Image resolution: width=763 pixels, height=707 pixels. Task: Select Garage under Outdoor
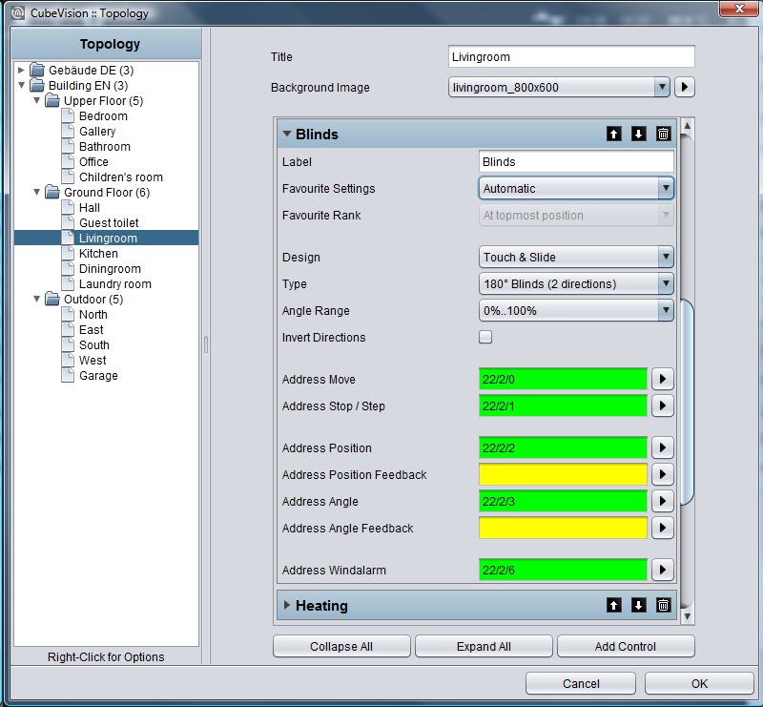point(98,376)
